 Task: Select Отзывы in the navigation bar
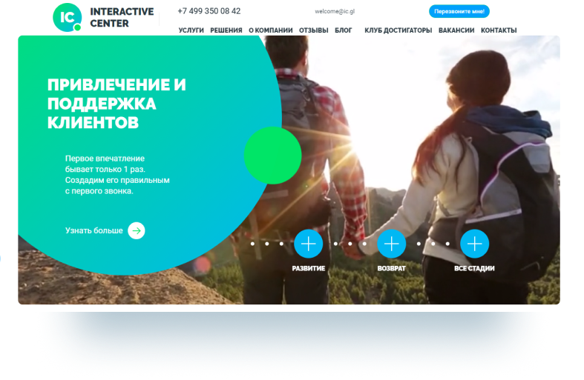coord(313,30)
